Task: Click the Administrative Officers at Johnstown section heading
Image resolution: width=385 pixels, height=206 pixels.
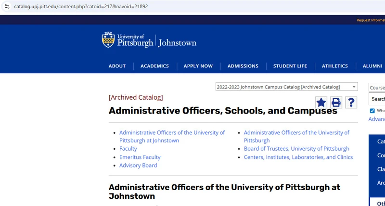Action: (x=224, y=192)
